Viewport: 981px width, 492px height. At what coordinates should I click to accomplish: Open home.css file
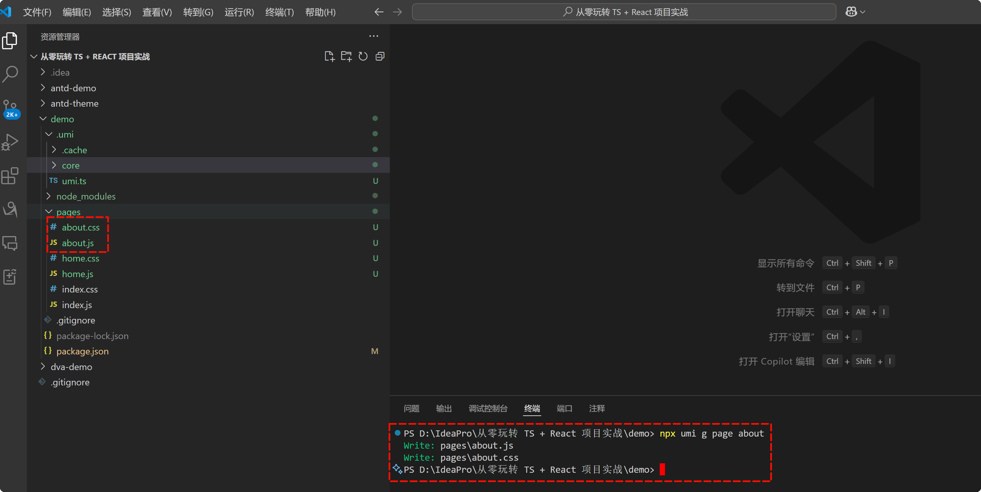click(x=208, y=258)
